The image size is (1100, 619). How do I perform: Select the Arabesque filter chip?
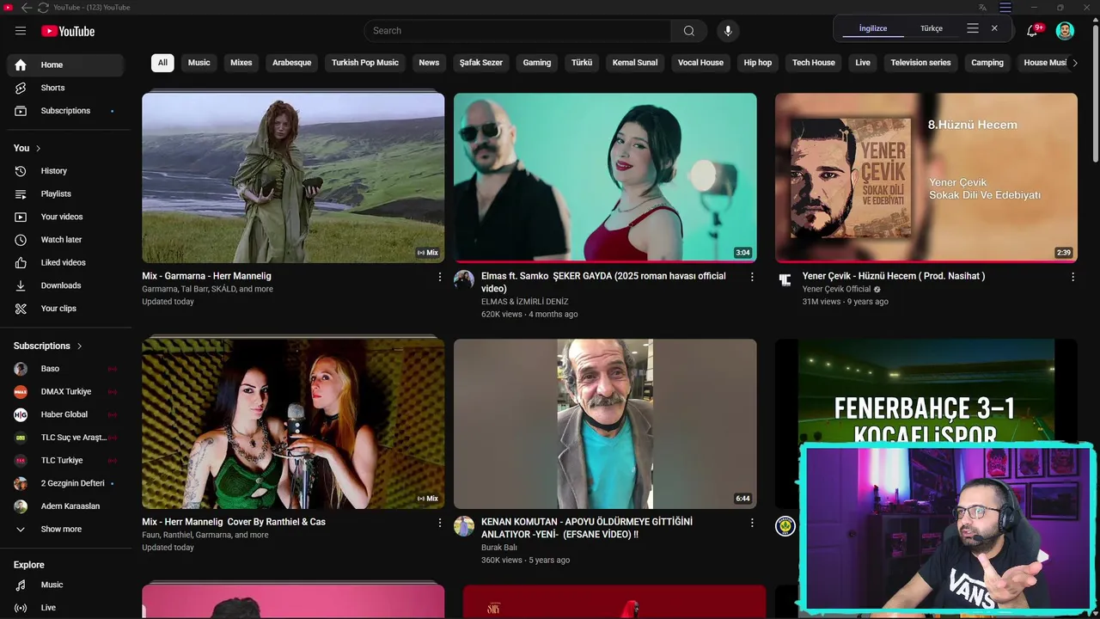(291, 63)
